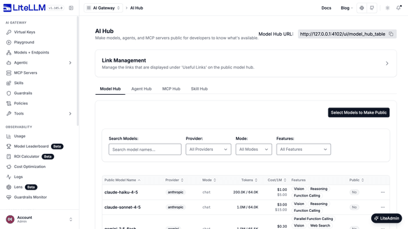Open Guardrails Monitor

[x=30, y=197]
